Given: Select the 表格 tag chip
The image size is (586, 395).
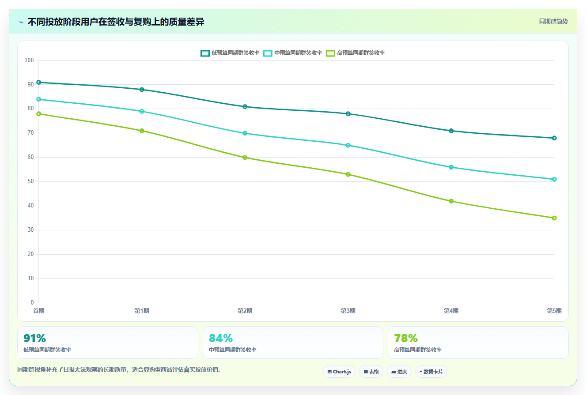Looking at the screenshot, I should 371,372.
